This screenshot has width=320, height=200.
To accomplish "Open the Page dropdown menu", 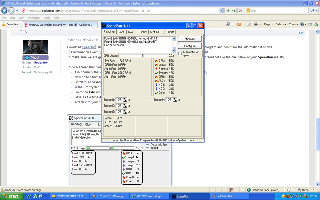I will 269,24.
